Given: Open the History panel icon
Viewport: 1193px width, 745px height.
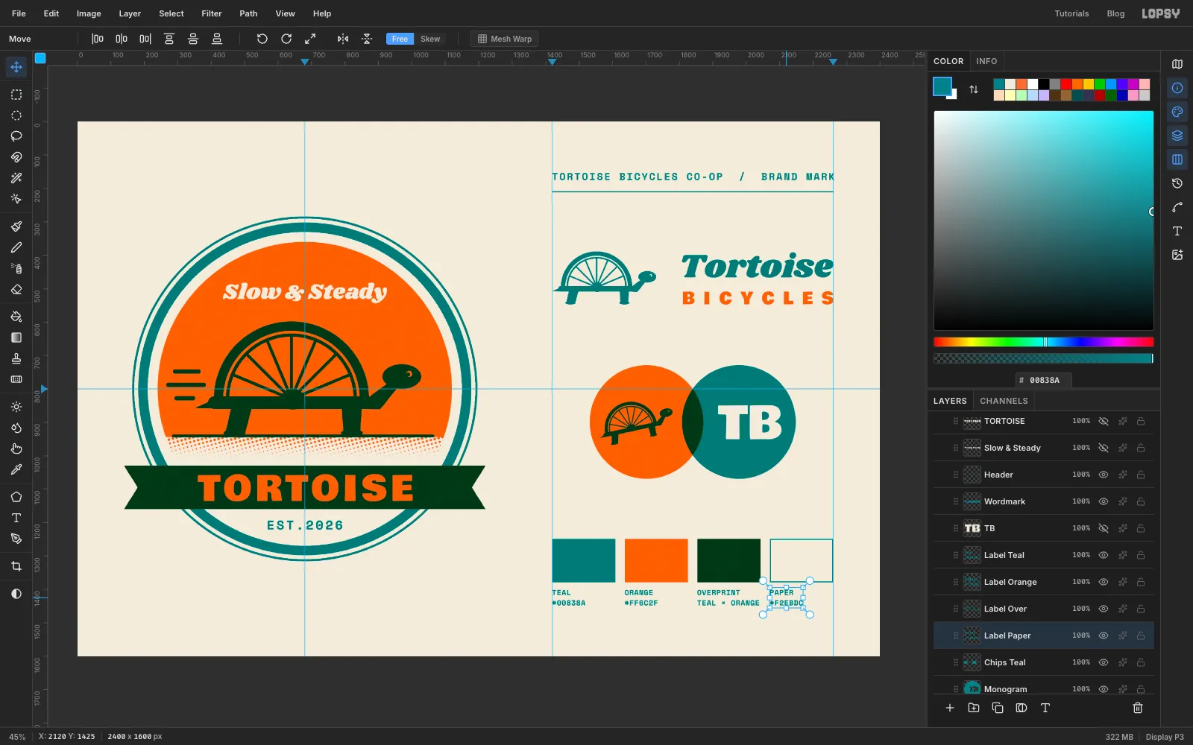Looking at the screenshot, I should (1177, 183).
